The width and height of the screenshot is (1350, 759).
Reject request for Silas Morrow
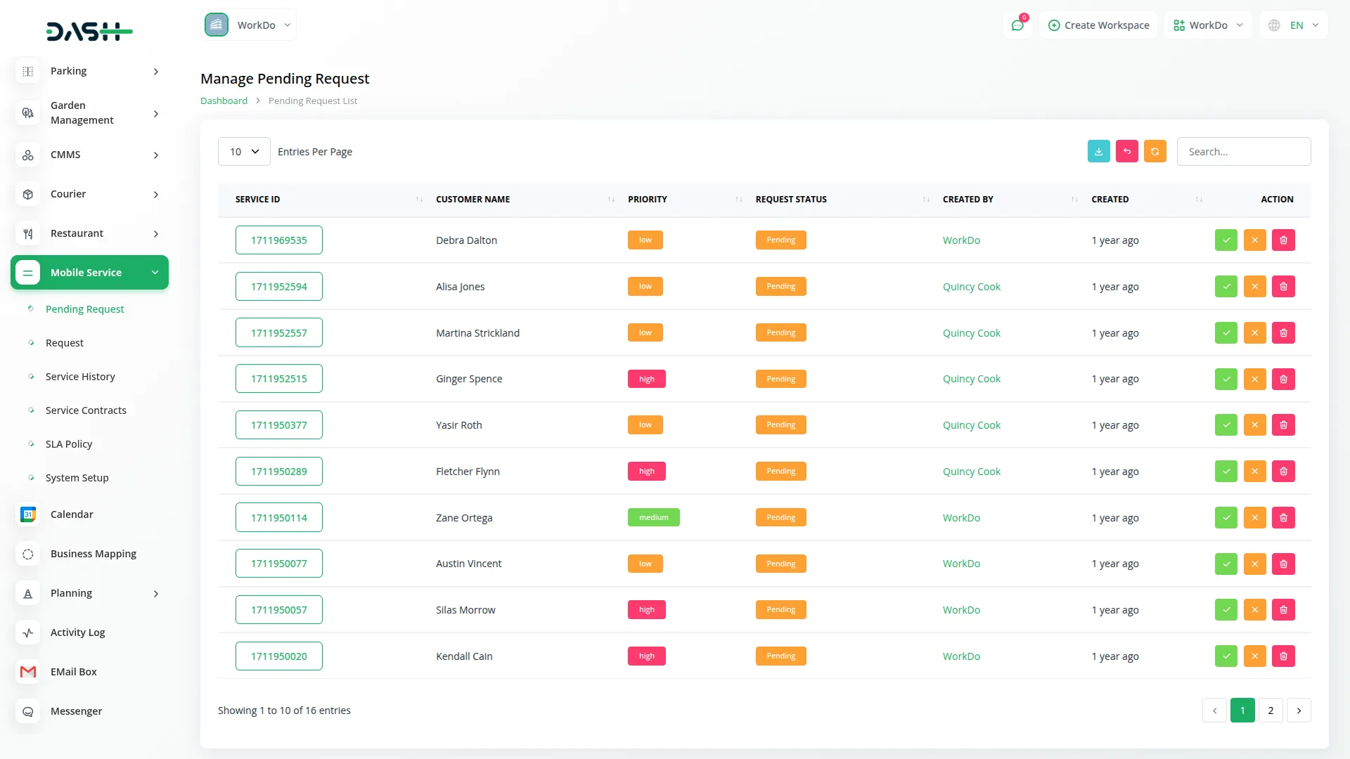point(1254,610)
